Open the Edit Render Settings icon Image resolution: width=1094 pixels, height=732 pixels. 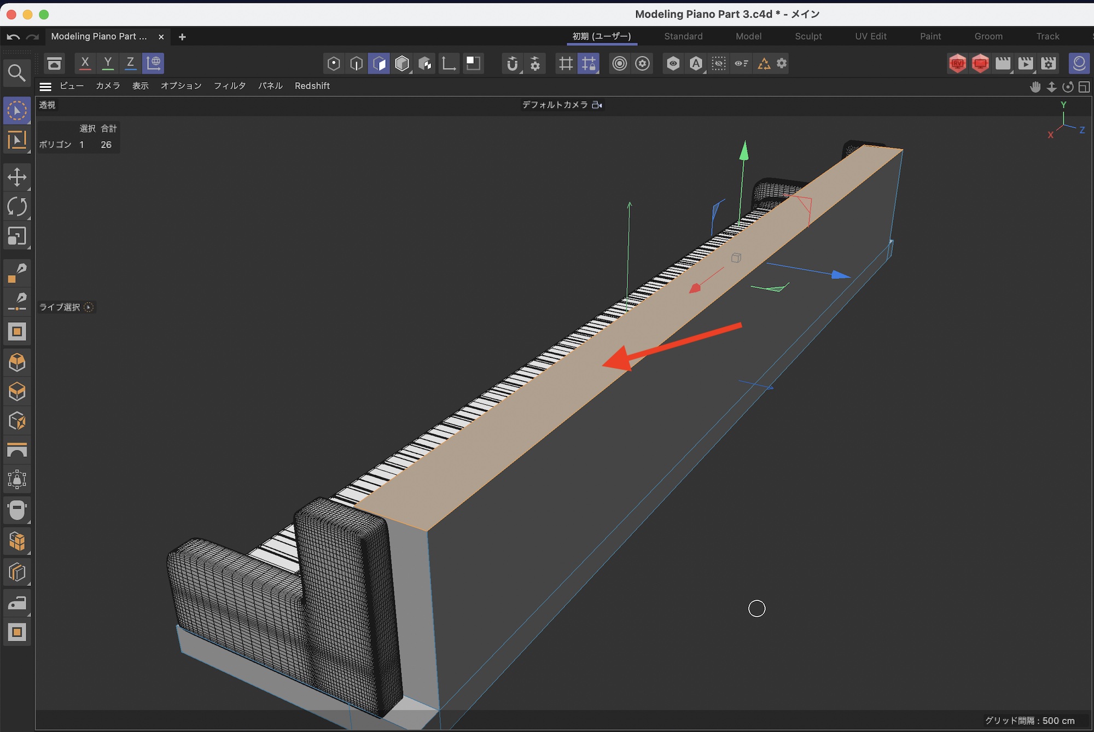[x=1048, y=63]
